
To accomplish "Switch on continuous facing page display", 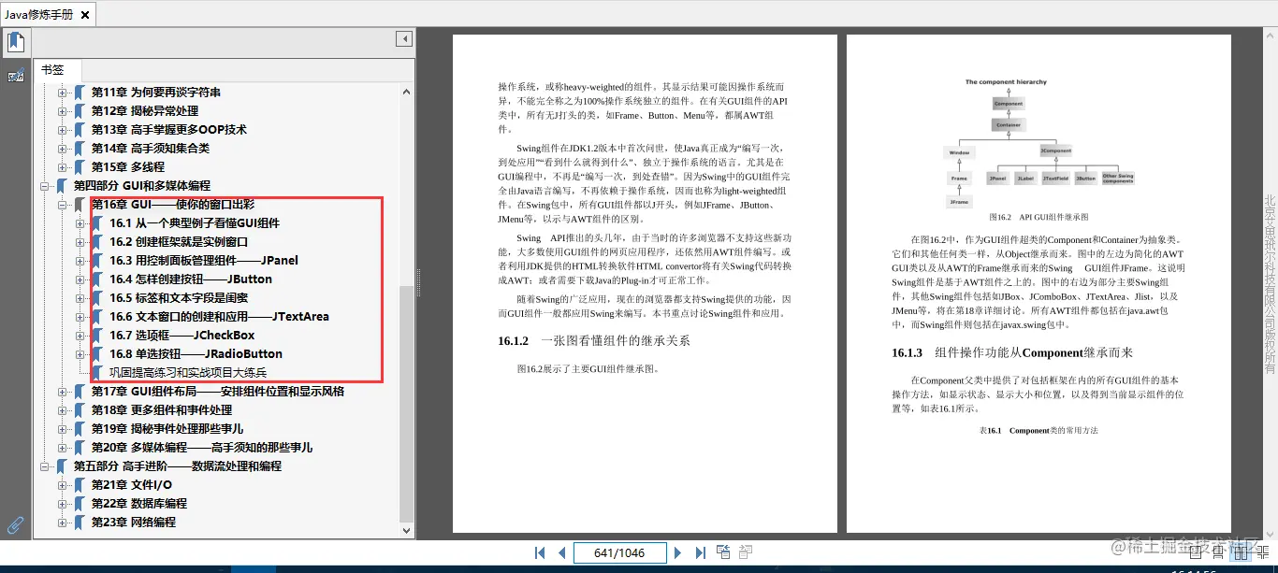I will click(x=1263, y=553).
